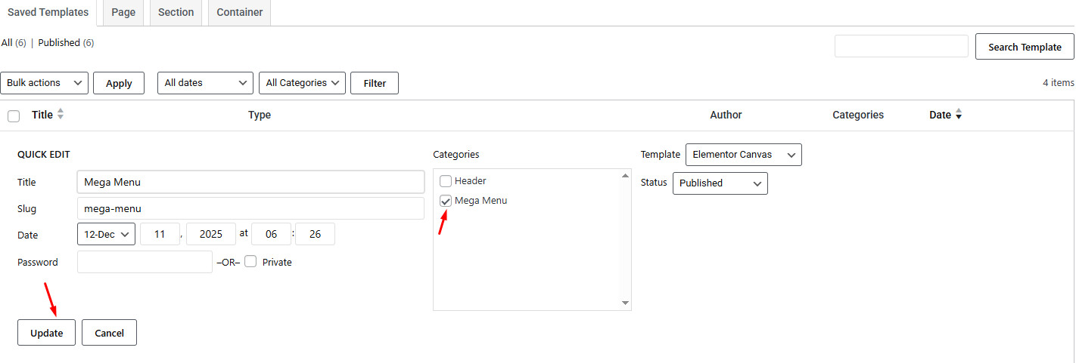
Task: Mark the template as Private
Action: pyautogui.click(x=250, y=262)
